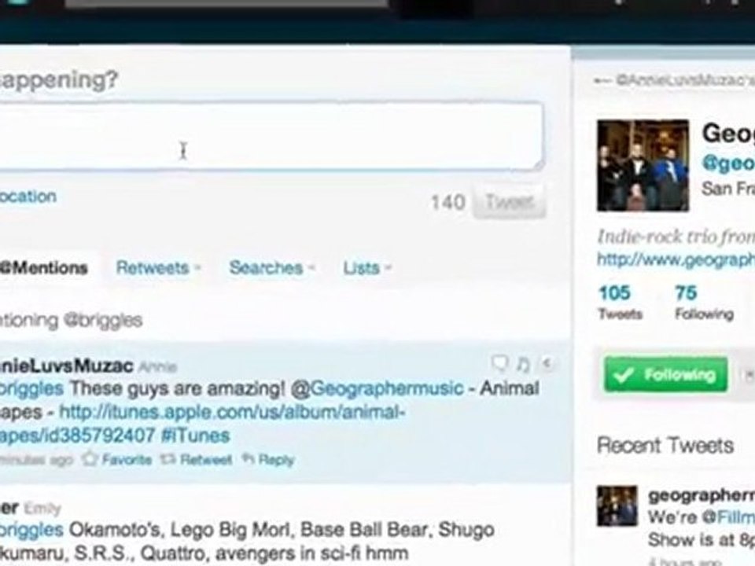Click the Tweet button

[x=510, y=201]
